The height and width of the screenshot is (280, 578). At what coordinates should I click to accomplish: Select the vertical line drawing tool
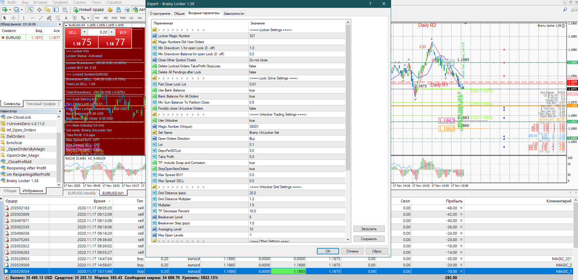(24, 18)
